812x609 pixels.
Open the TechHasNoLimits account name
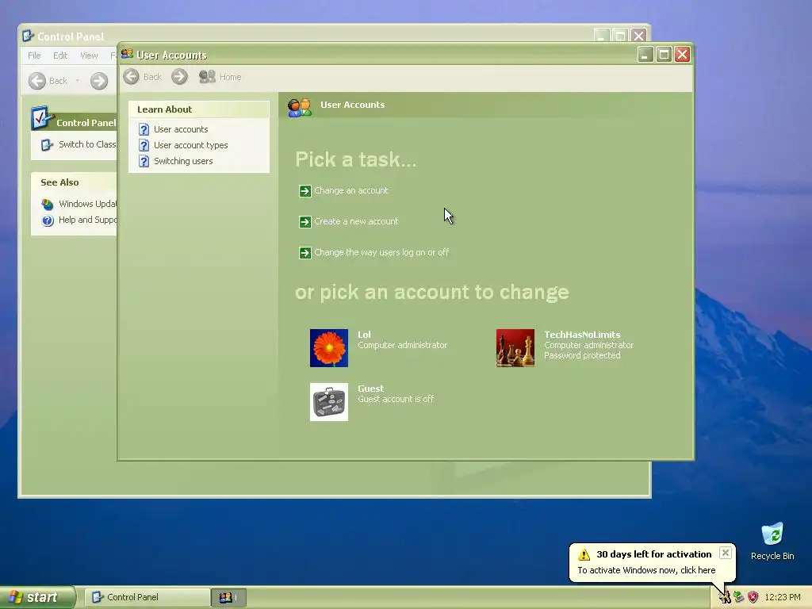(x=582, y=335)
